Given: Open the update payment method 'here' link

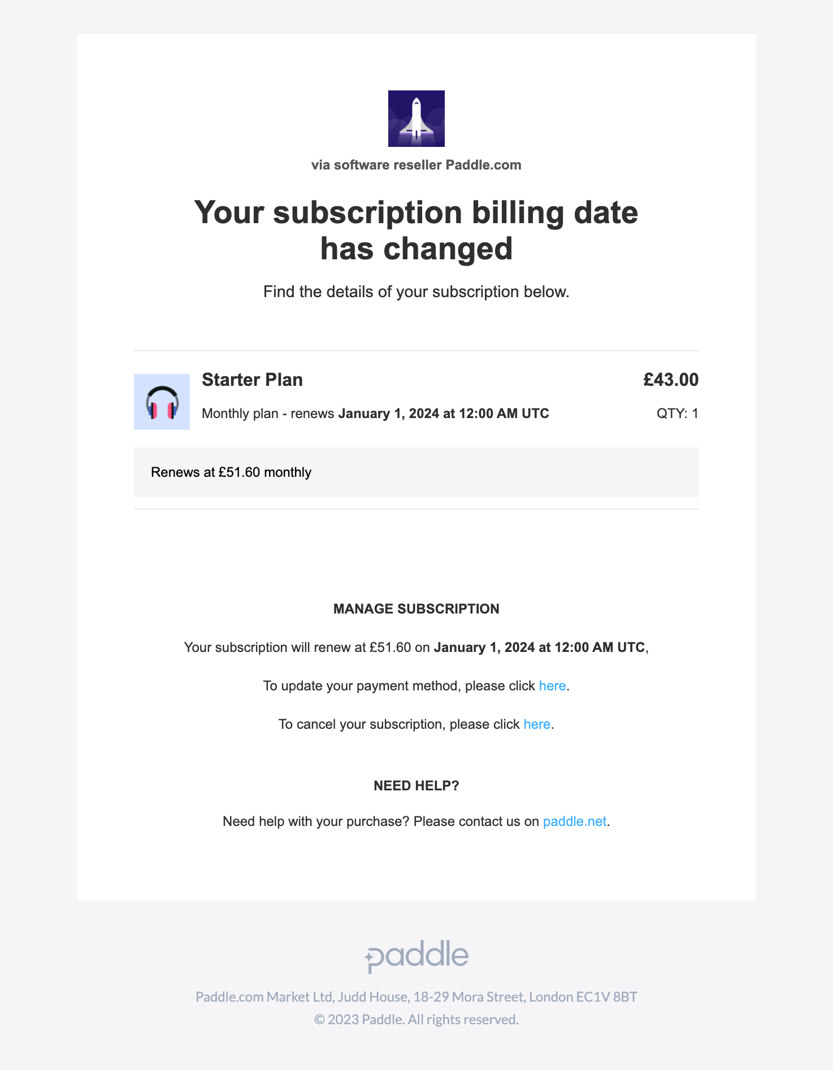Looking at the screenshot, I should (552, 686).
